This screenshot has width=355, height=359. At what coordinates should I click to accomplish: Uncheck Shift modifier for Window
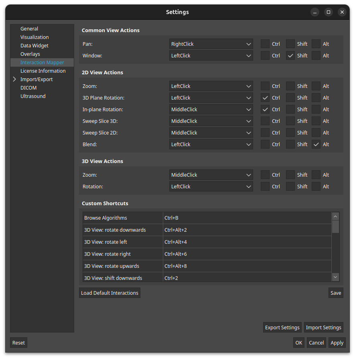290,56
